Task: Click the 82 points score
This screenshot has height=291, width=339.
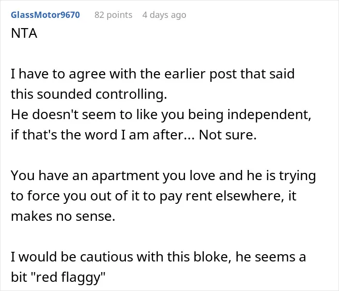Action: (x=113, y=15)
